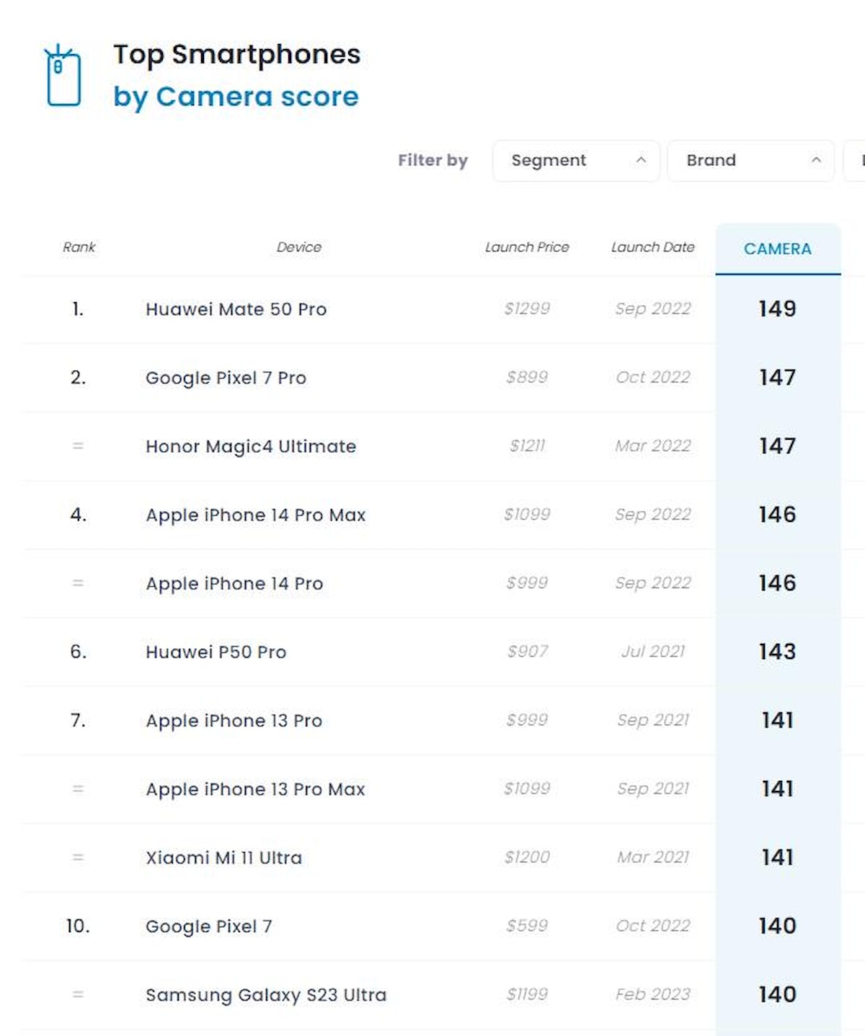Open the Huawei Mate 50 Pro entry
The width and height of the screenshot is (865, 1036).
pos(236,309)
